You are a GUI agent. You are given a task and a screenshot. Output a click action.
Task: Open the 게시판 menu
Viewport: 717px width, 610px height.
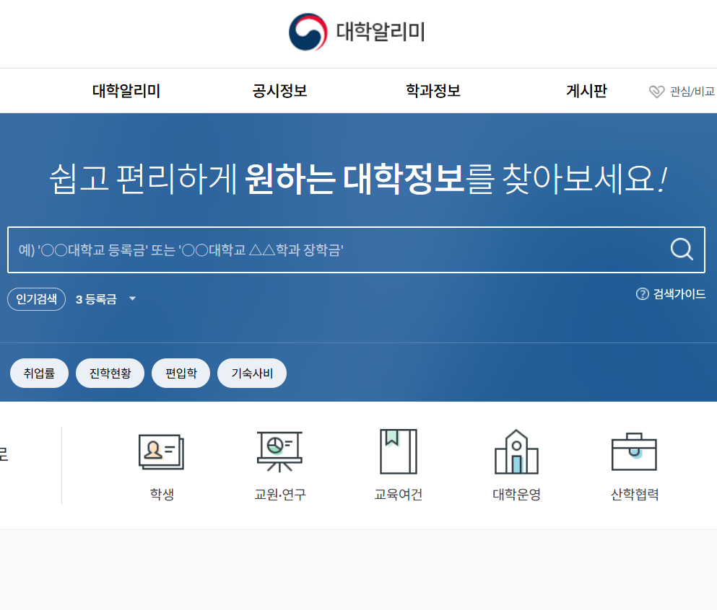click(587, 91)
